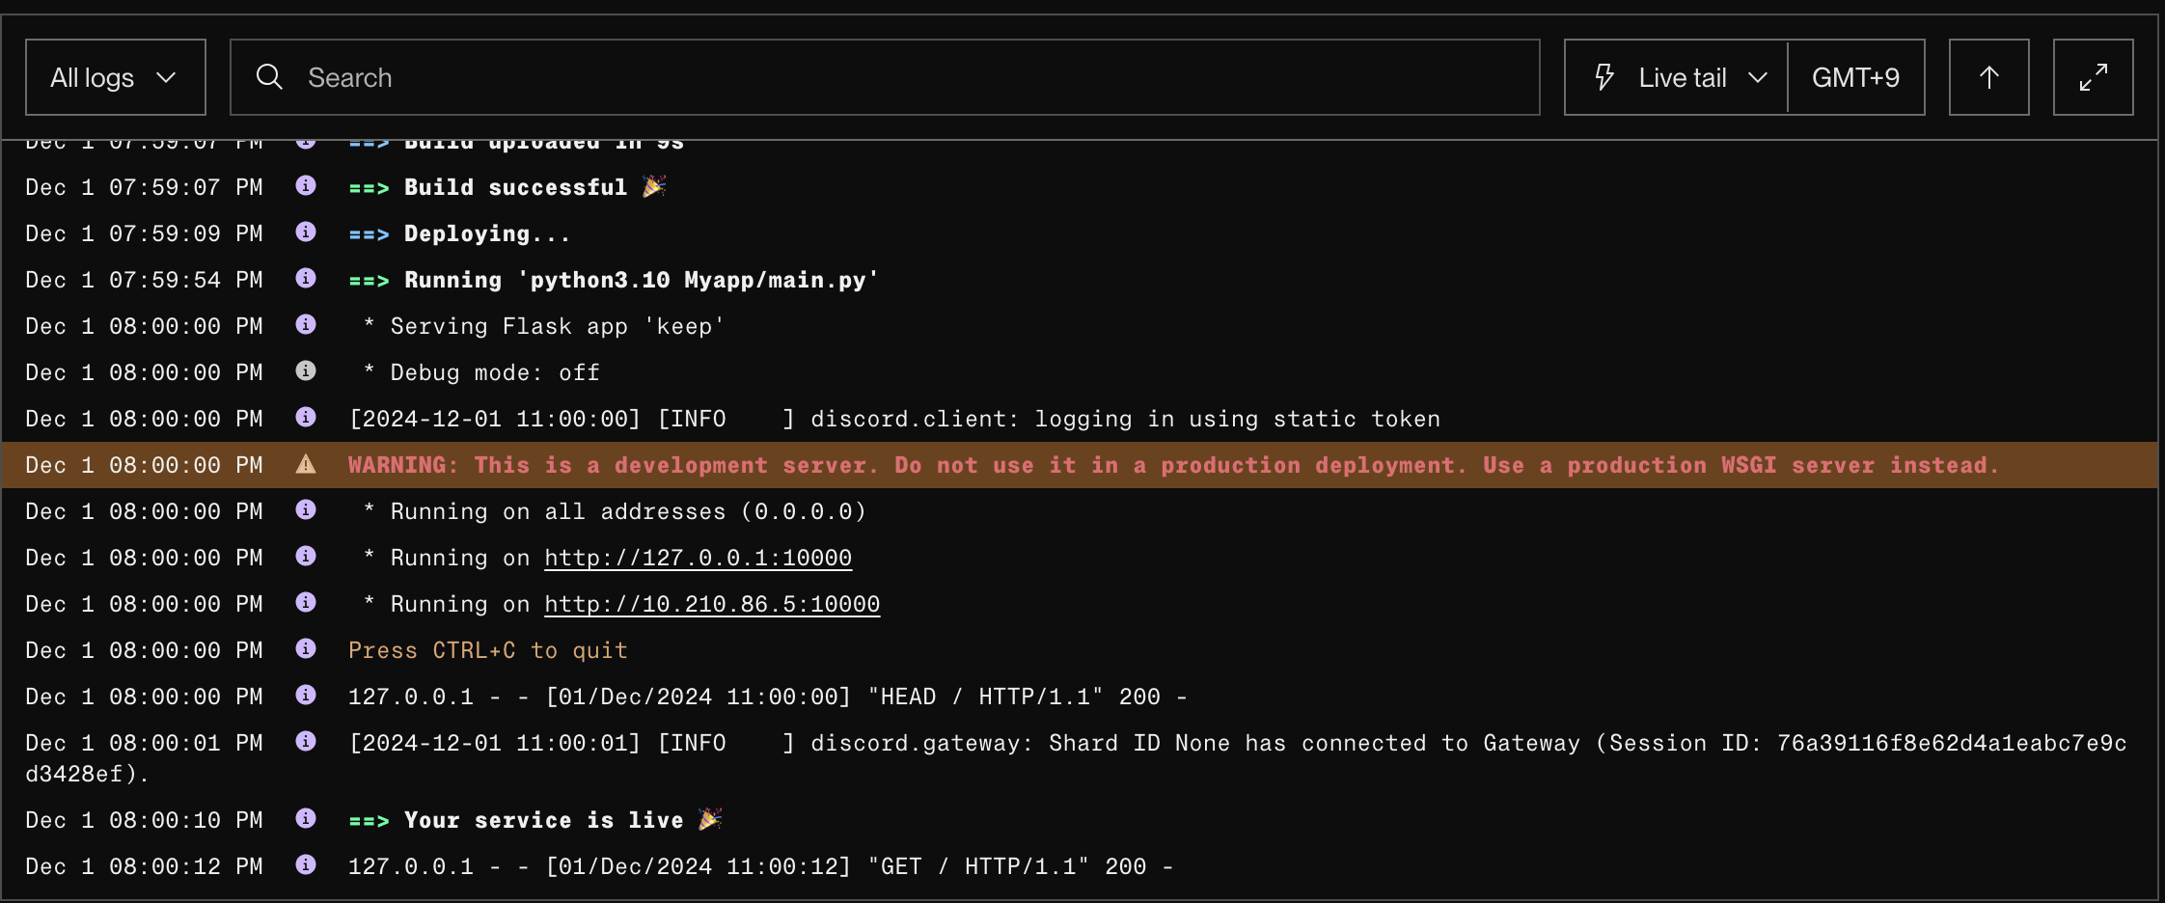
Task: Click the timestamp on the WARNING row
Action: (145, 465)
